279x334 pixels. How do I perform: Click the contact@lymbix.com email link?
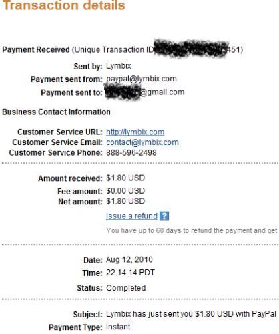[x=142, y=142]
